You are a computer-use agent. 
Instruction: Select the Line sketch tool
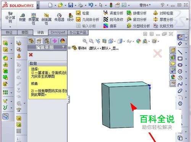[x=180, y=52]
